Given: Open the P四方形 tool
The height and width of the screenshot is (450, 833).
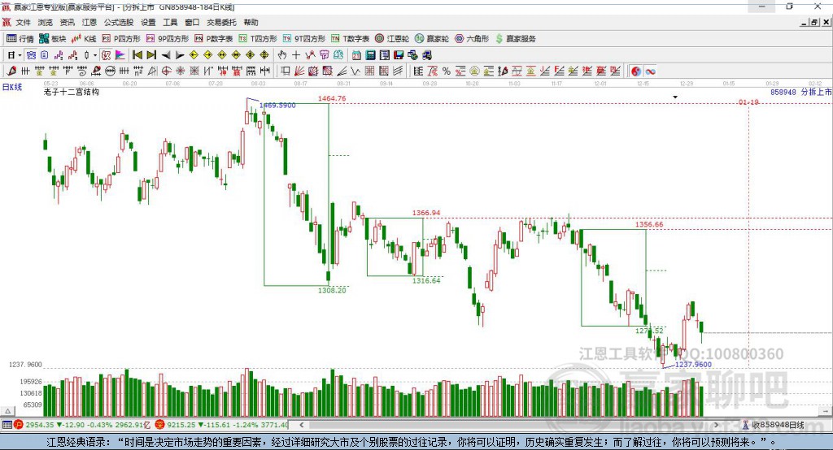Looking at the screenshot, I should click(121, 39).
